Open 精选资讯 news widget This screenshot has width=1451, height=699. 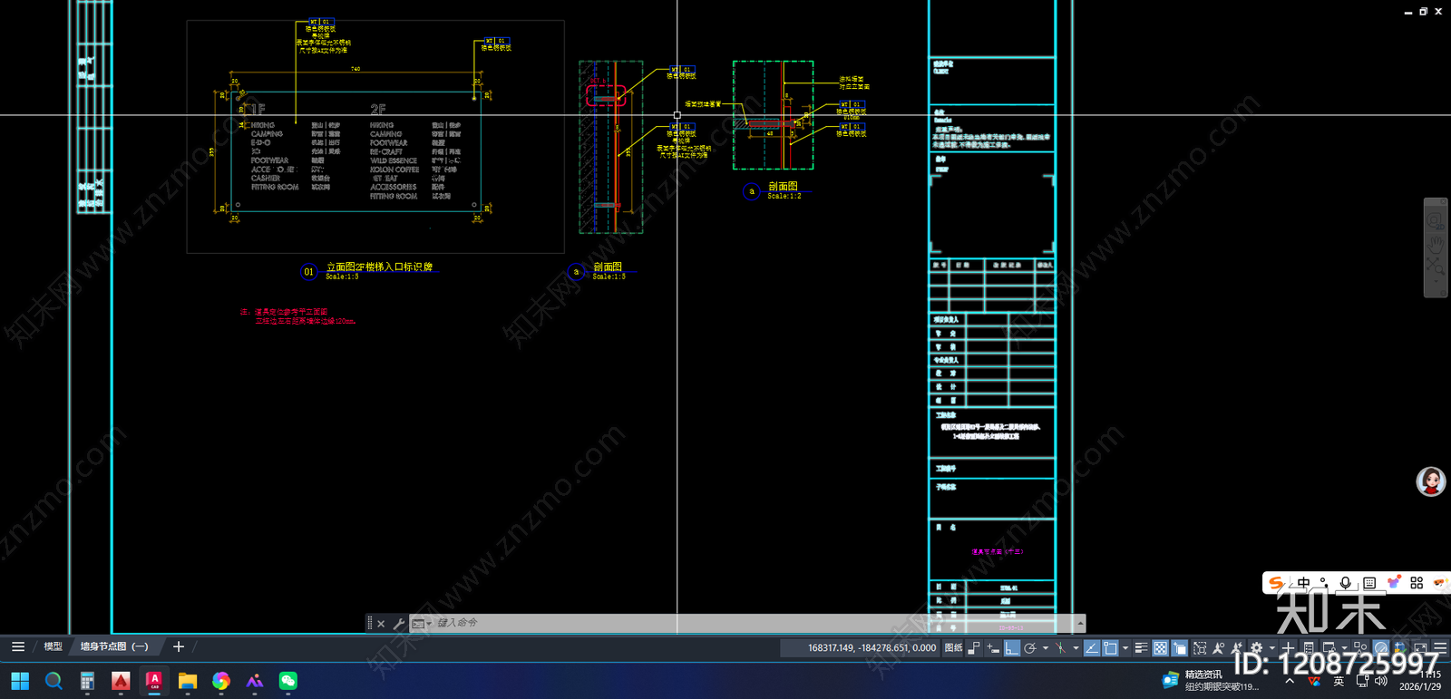click(x=1211, y=681)
